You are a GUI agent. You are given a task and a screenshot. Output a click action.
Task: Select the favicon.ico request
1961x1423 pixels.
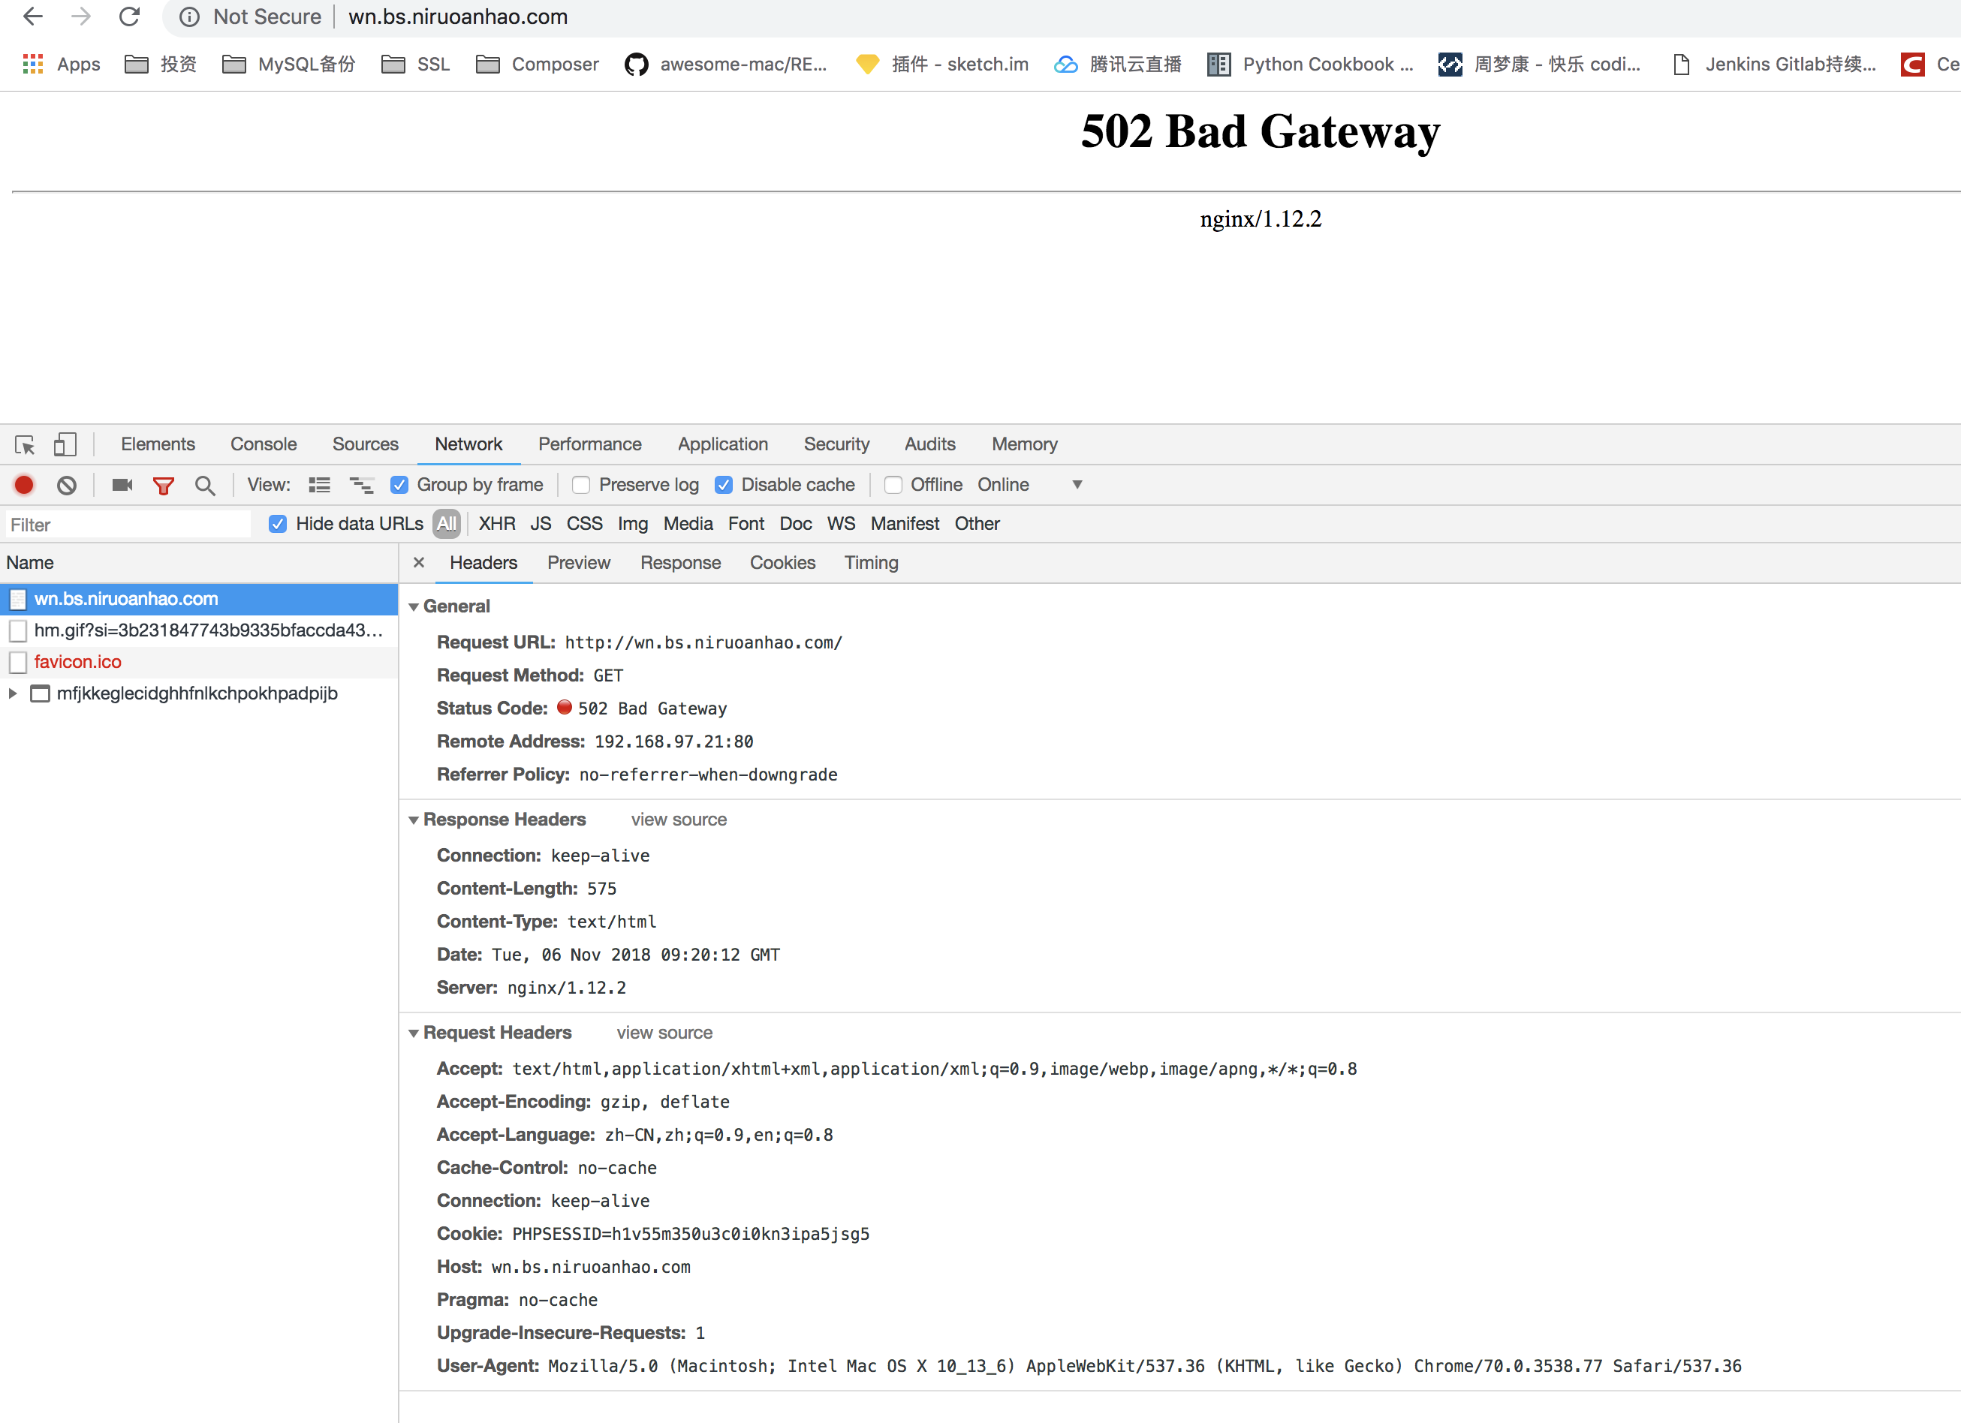[78, 661]
